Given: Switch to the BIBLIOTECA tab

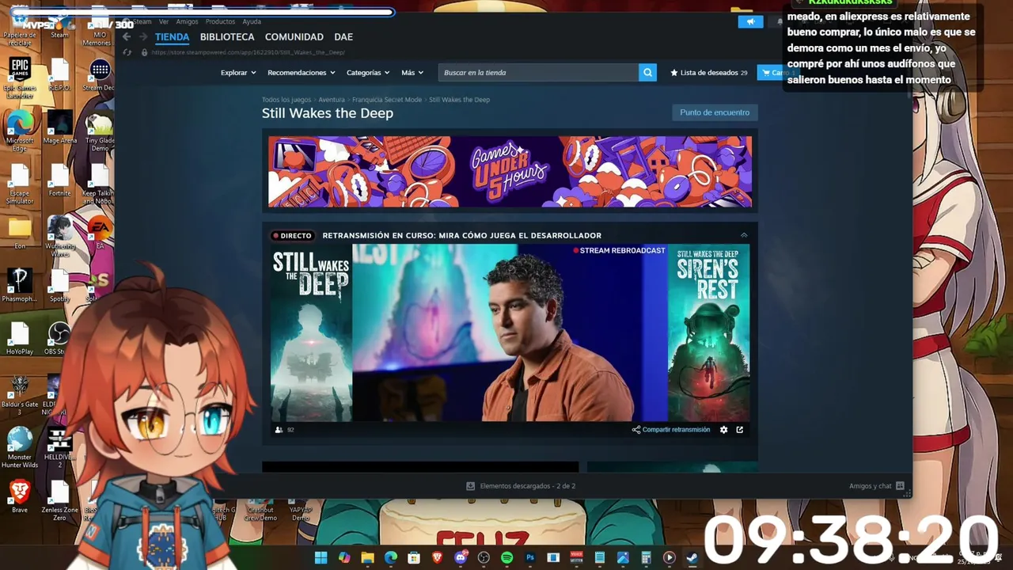Looking at the screenshot, I should coord(227,36).
